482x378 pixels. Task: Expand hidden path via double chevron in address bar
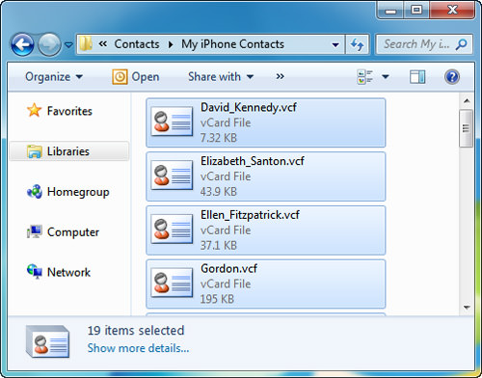pyautogui.click(x=103, y=43)
